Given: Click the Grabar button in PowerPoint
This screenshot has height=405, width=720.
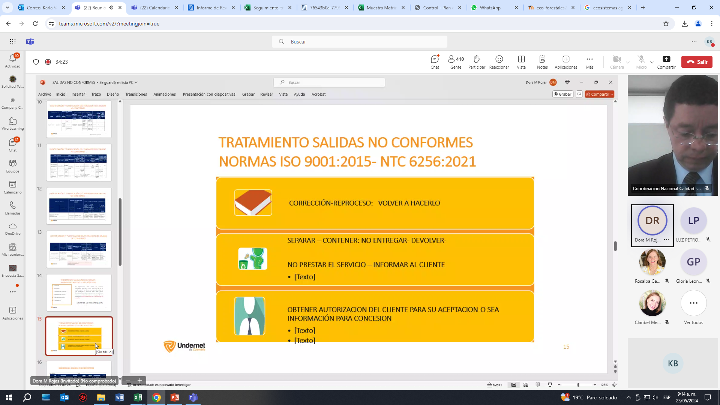Looking at the screenshot, I should tap(562, 94).
